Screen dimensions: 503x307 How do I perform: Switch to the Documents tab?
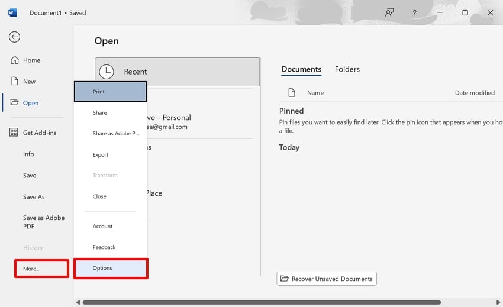(301, 69)
